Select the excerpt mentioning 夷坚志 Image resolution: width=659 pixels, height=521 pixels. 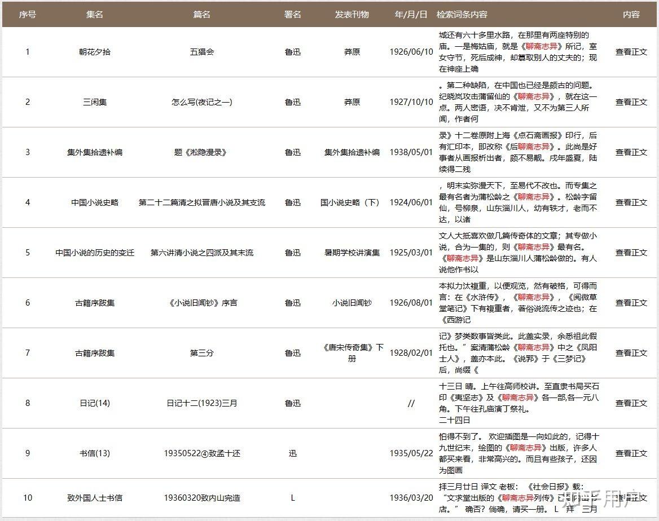[x=519, y=403]
